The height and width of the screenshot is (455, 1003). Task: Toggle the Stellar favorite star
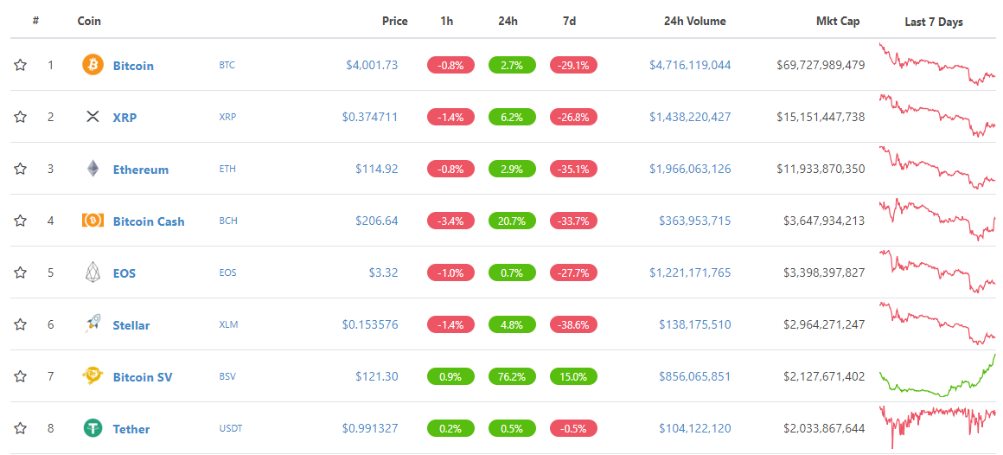tap(21, 324)
